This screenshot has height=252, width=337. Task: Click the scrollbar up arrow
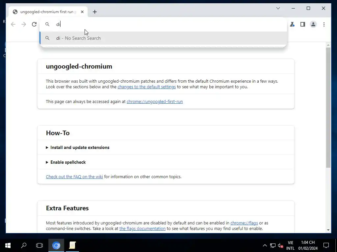328,45
